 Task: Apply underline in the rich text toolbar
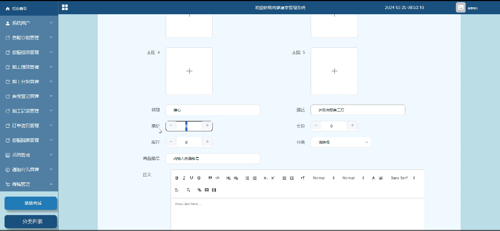point(191,178)
